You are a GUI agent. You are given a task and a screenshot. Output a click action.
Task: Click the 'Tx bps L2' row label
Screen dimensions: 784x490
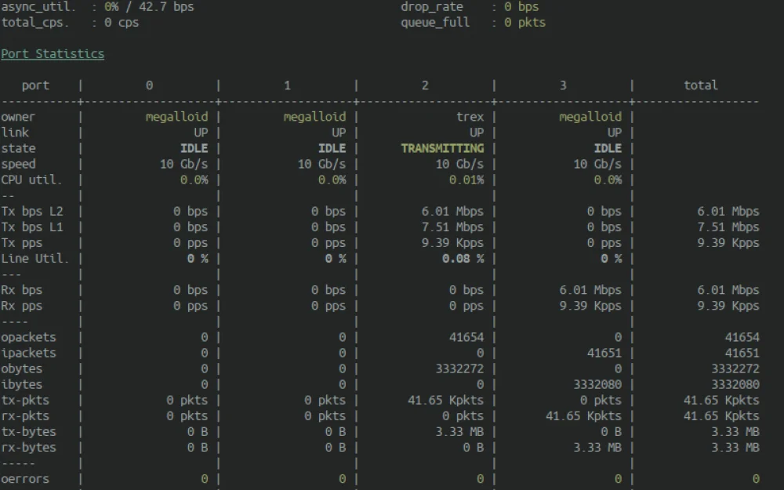[x=32, y=212]
